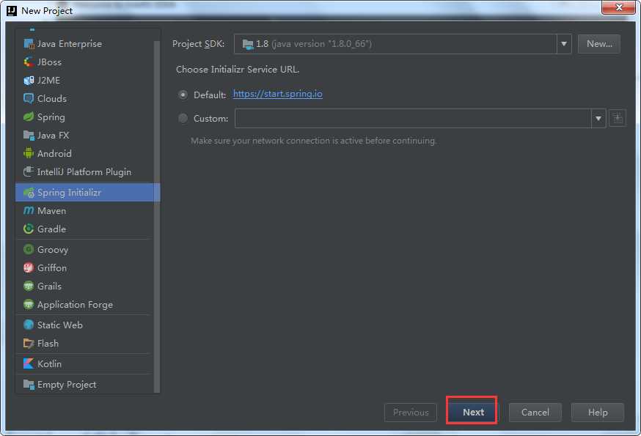This screenshot has height=436, width=641.
Task: Click inside the Custom URL input field
Action: coord(413,119)
